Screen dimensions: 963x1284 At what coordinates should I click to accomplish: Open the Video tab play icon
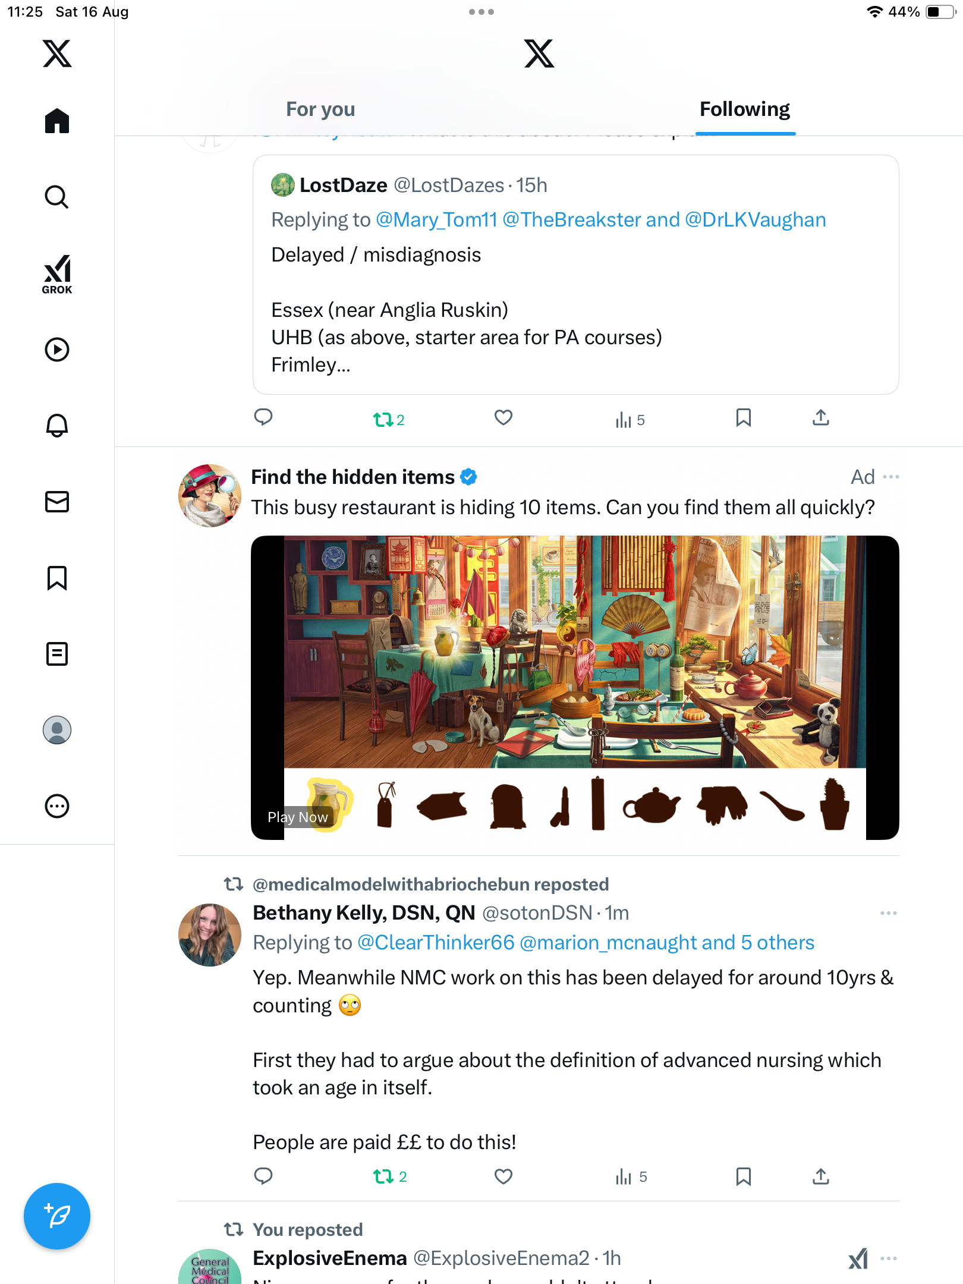57,350
